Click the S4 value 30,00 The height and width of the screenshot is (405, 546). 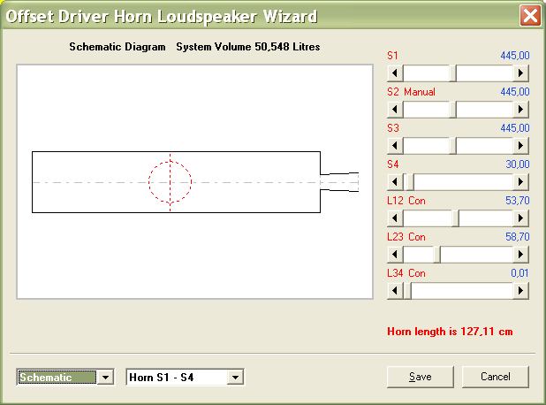point(518,164)
